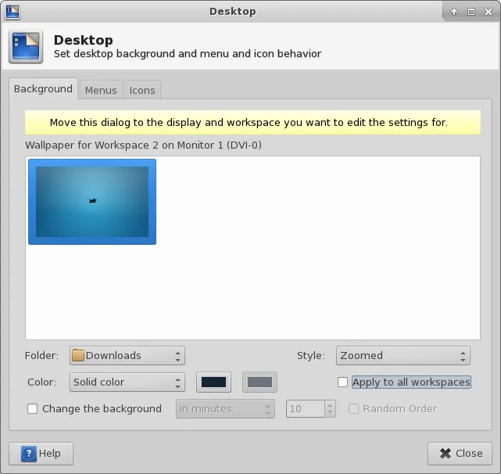Open the Folder dropdown showing Downloads

pos(127,355)
